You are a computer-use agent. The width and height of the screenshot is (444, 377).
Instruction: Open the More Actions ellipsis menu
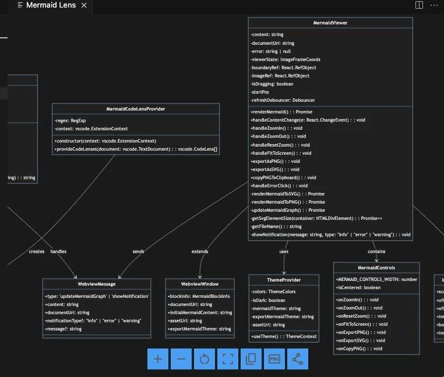click(x=434, y=5)
